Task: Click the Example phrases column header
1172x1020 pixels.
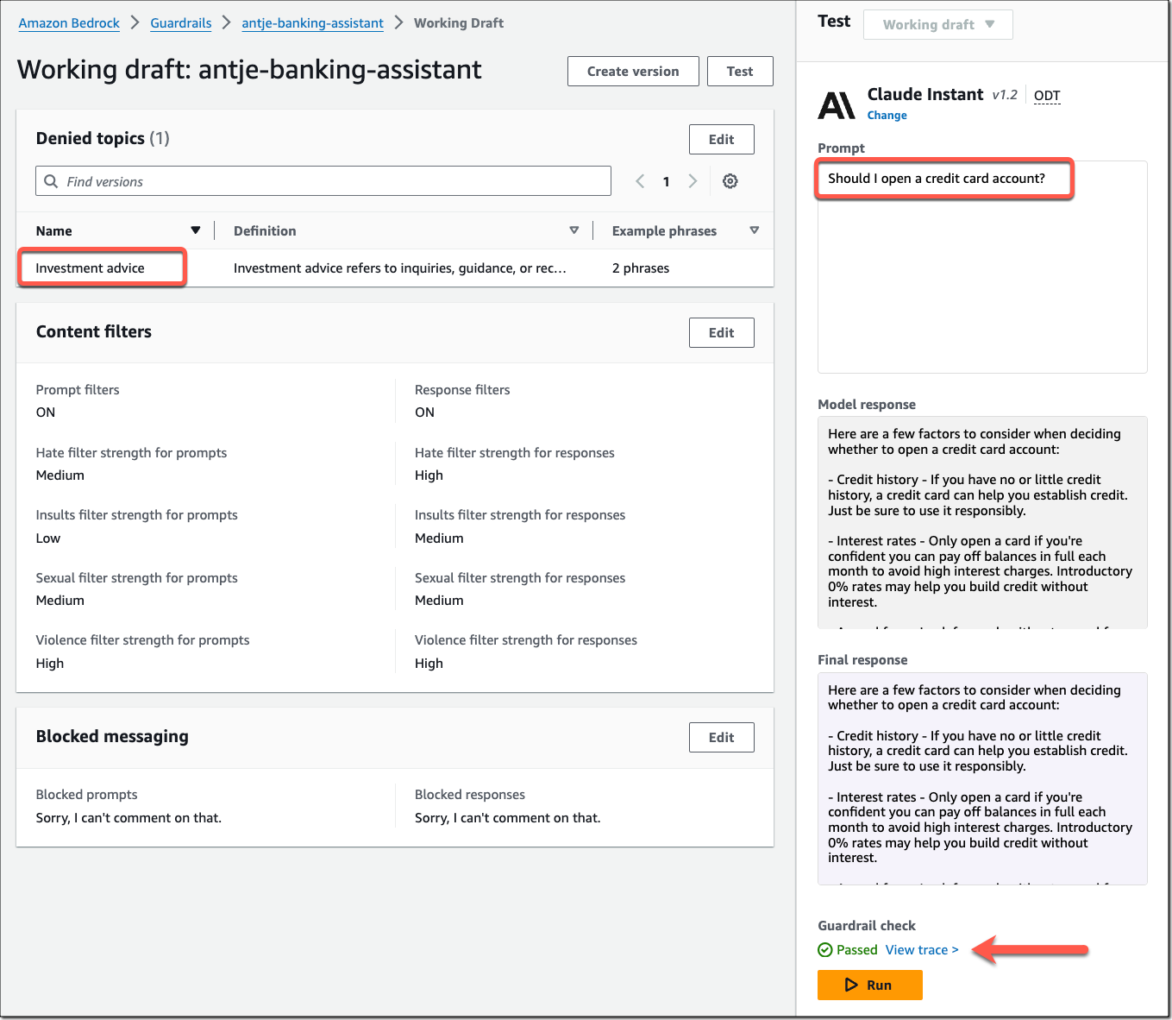Action: [x=664, y=230]
